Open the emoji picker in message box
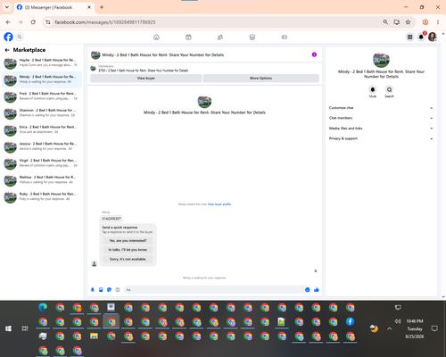This screenshot has height=357, width=446. pos(308,290)
